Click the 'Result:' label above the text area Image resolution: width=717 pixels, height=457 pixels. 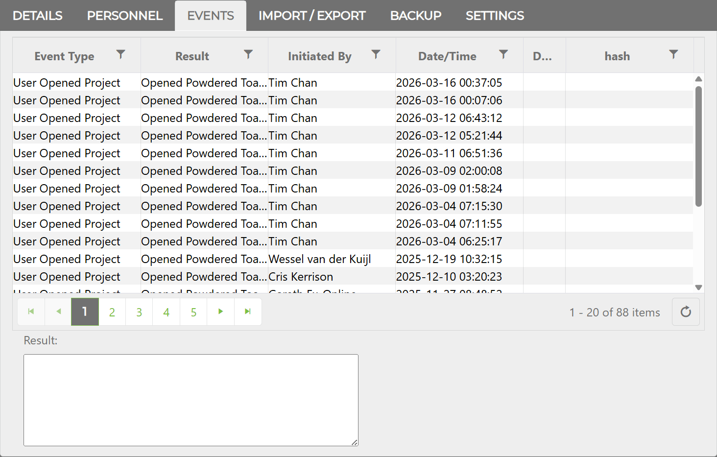tap(41, 340)
